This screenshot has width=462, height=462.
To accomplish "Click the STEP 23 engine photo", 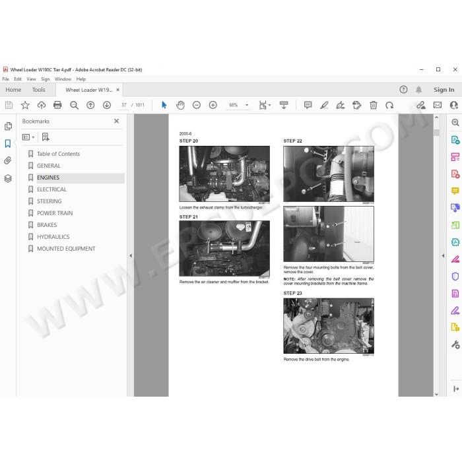I will (329, 325).
